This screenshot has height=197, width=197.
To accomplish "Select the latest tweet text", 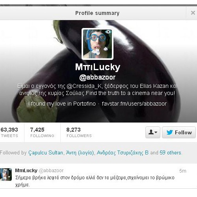I will [95, 181].
